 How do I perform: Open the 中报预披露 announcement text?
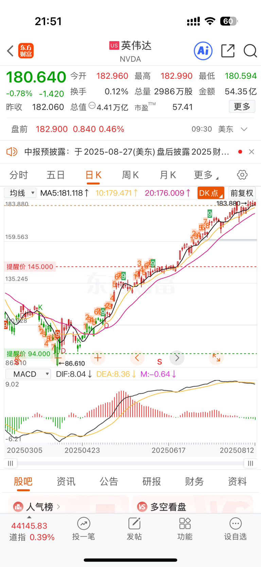[x=126, y=152]
